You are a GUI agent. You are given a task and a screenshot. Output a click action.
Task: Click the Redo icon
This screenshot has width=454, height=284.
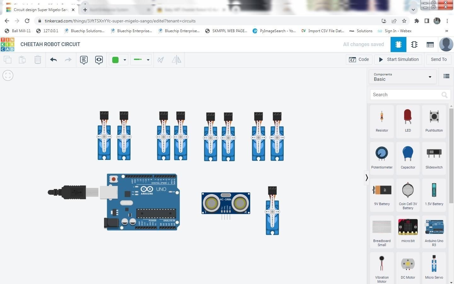(68, 60)
